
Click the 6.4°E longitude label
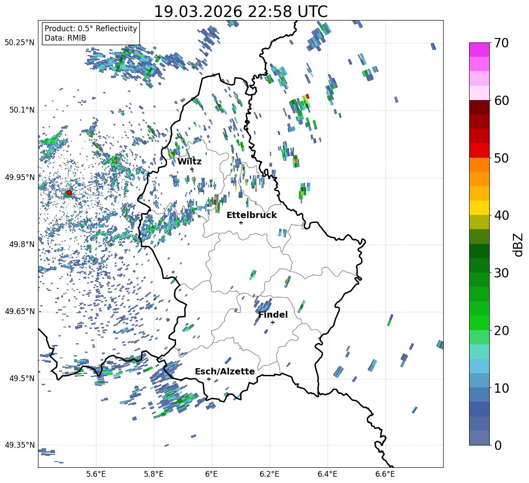point(327,474)
